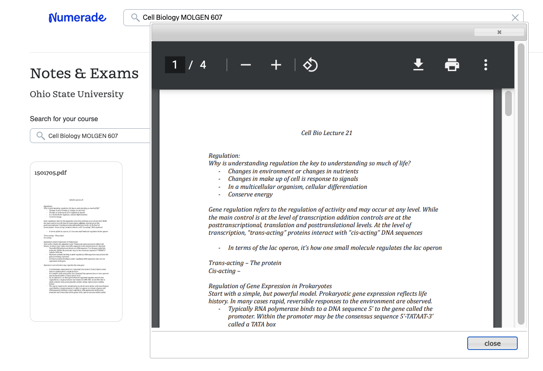
Task: Click the 'Notes & Exams' heading
Action: coord(84,74)
